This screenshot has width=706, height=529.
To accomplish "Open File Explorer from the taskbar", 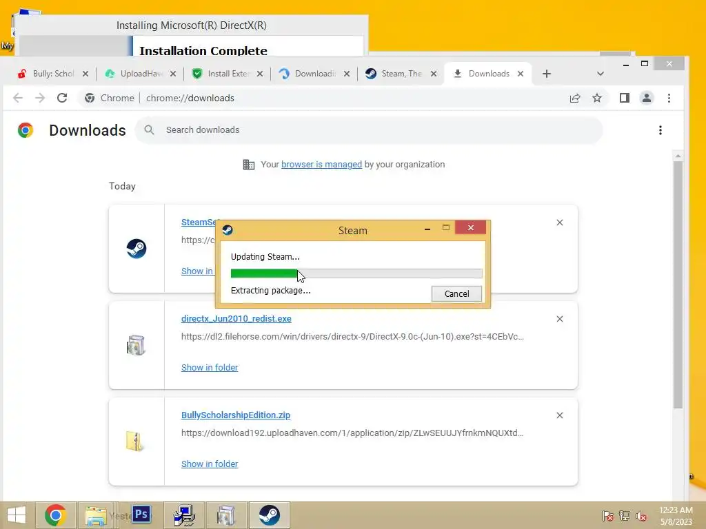I will click(x=96, y=515).
